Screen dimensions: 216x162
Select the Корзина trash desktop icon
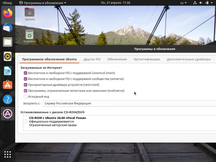[x=30, y=36]
